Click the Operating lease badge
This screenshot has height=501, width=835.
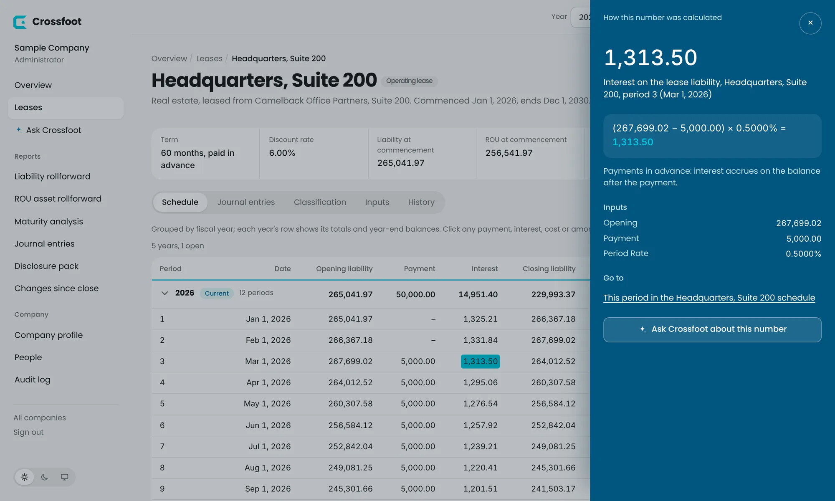click(x=409, y=81)
